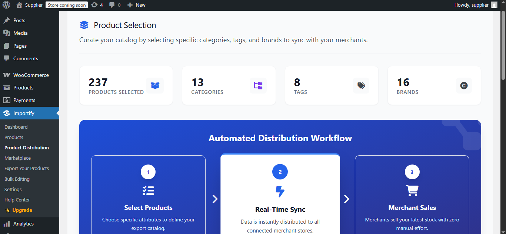Go to Importify Dashboard submenu

click(x=16, y=127)
